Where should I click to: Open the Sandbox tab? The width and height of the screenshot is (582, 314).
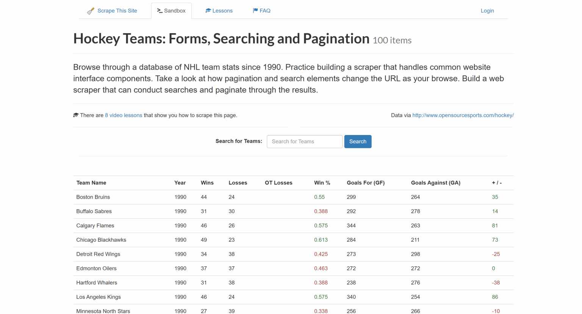175,11
